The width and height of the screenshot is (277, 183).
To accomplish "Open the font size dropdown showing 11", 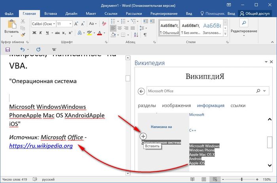I will [x=64, y=24].
